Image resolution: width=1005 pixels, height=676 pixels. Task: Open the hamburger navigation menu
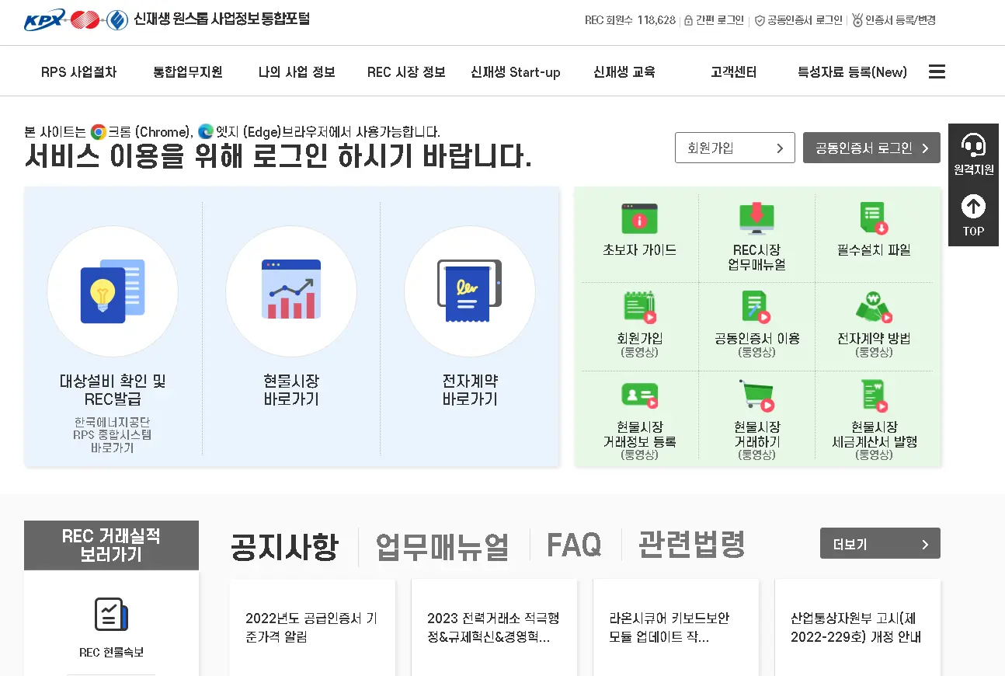(937, 71)
